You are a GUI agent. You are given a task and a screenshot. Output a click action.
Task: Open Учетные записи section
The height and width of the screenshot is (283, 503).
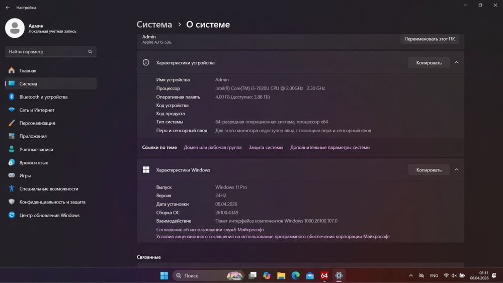tap(51, 149)
